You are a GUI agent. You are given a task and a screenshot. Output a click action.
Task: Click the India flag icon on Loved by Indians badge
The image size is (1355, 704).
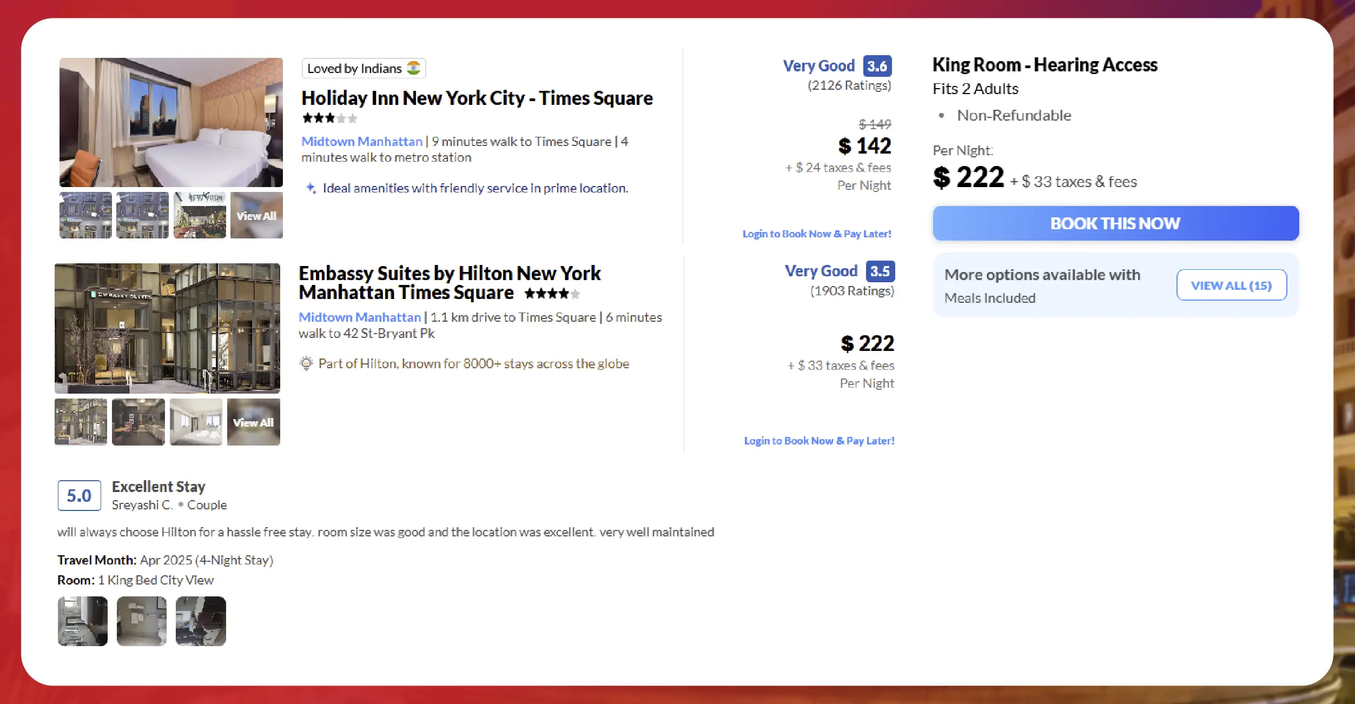pos(414,68)
